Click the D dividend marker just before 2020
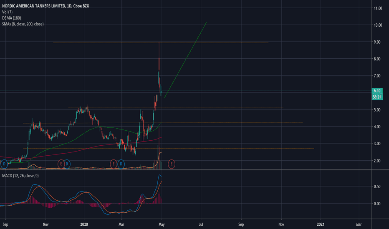The image size is (389, 229). tap(67, 164)
